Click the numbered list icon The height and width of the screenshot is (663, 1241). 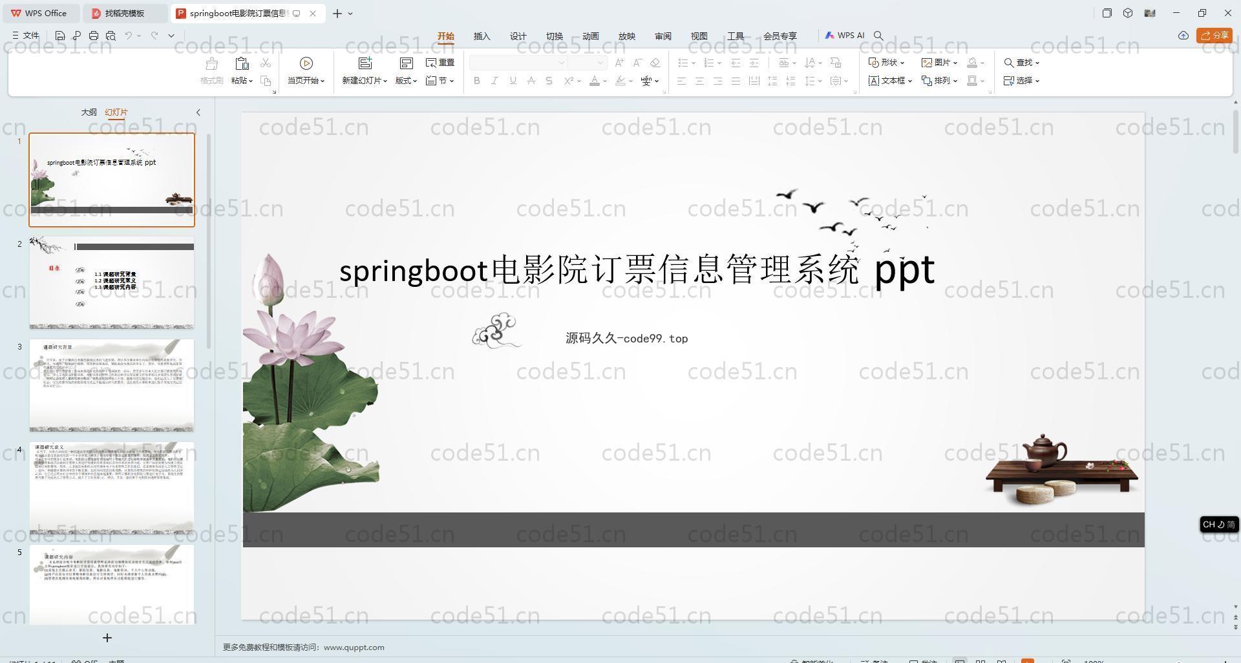(x=708, y=63)
